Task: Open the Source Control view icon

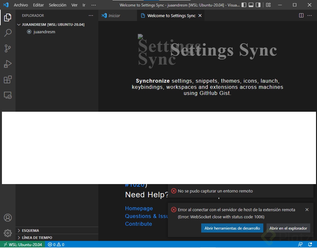Action: coord(8,48)
